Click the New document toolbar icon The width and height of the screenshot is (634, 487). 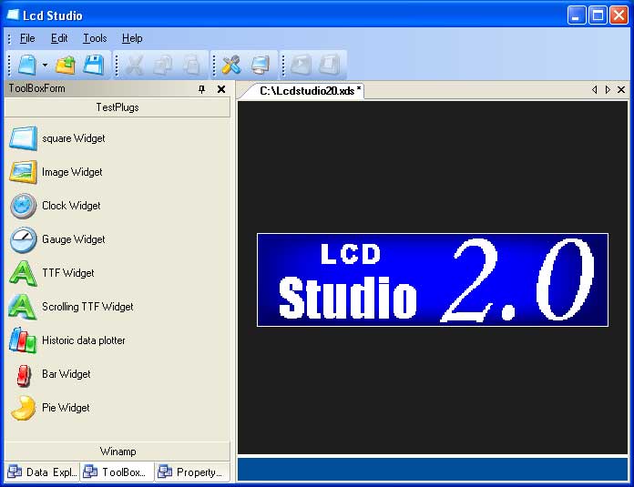pos(27,65)
